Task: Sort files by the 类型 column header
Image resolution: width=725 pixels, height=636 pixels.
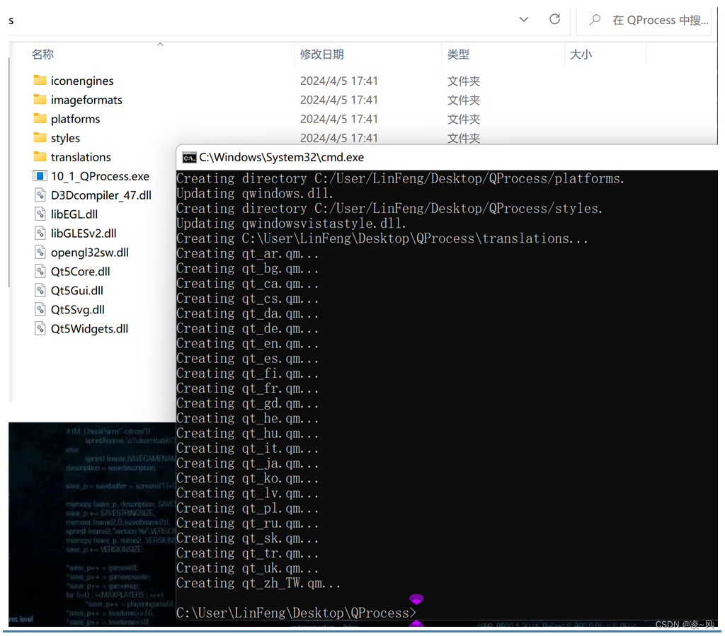Action: 457,54
